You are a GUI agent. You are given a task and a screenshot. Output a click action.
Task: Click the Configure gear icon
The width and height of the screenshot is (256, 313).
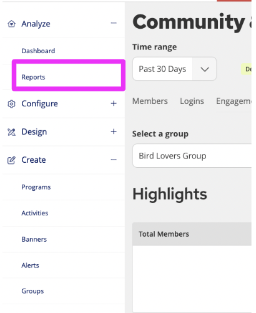click(11, 104)
